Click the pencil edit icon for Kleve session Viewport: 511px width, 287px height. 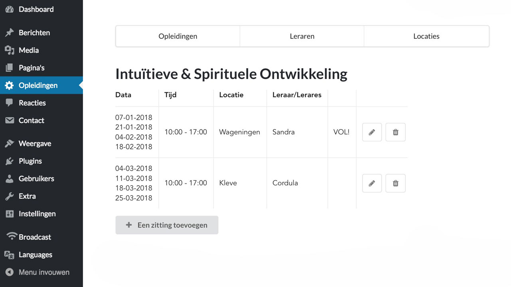(x=372, y=183)
